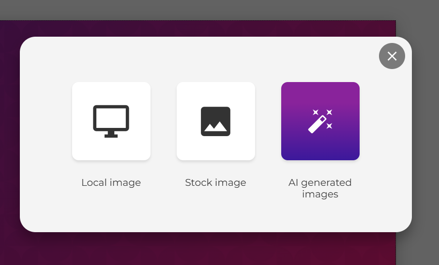
Task: Click the gray area right of the canvas
Action: [x=417, y=145]
